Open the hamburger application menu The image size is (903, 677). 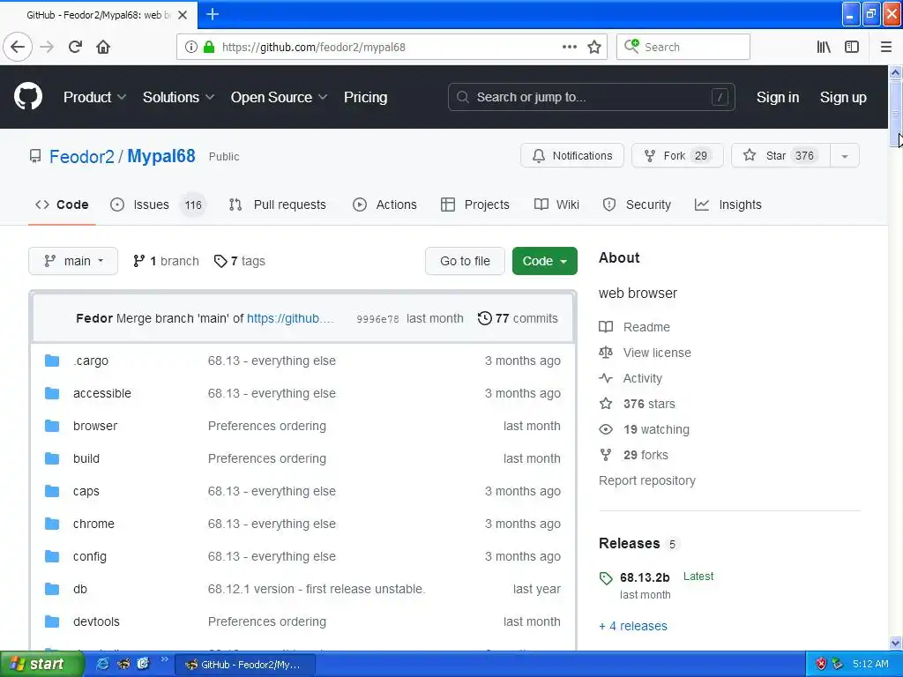(885, 47)
